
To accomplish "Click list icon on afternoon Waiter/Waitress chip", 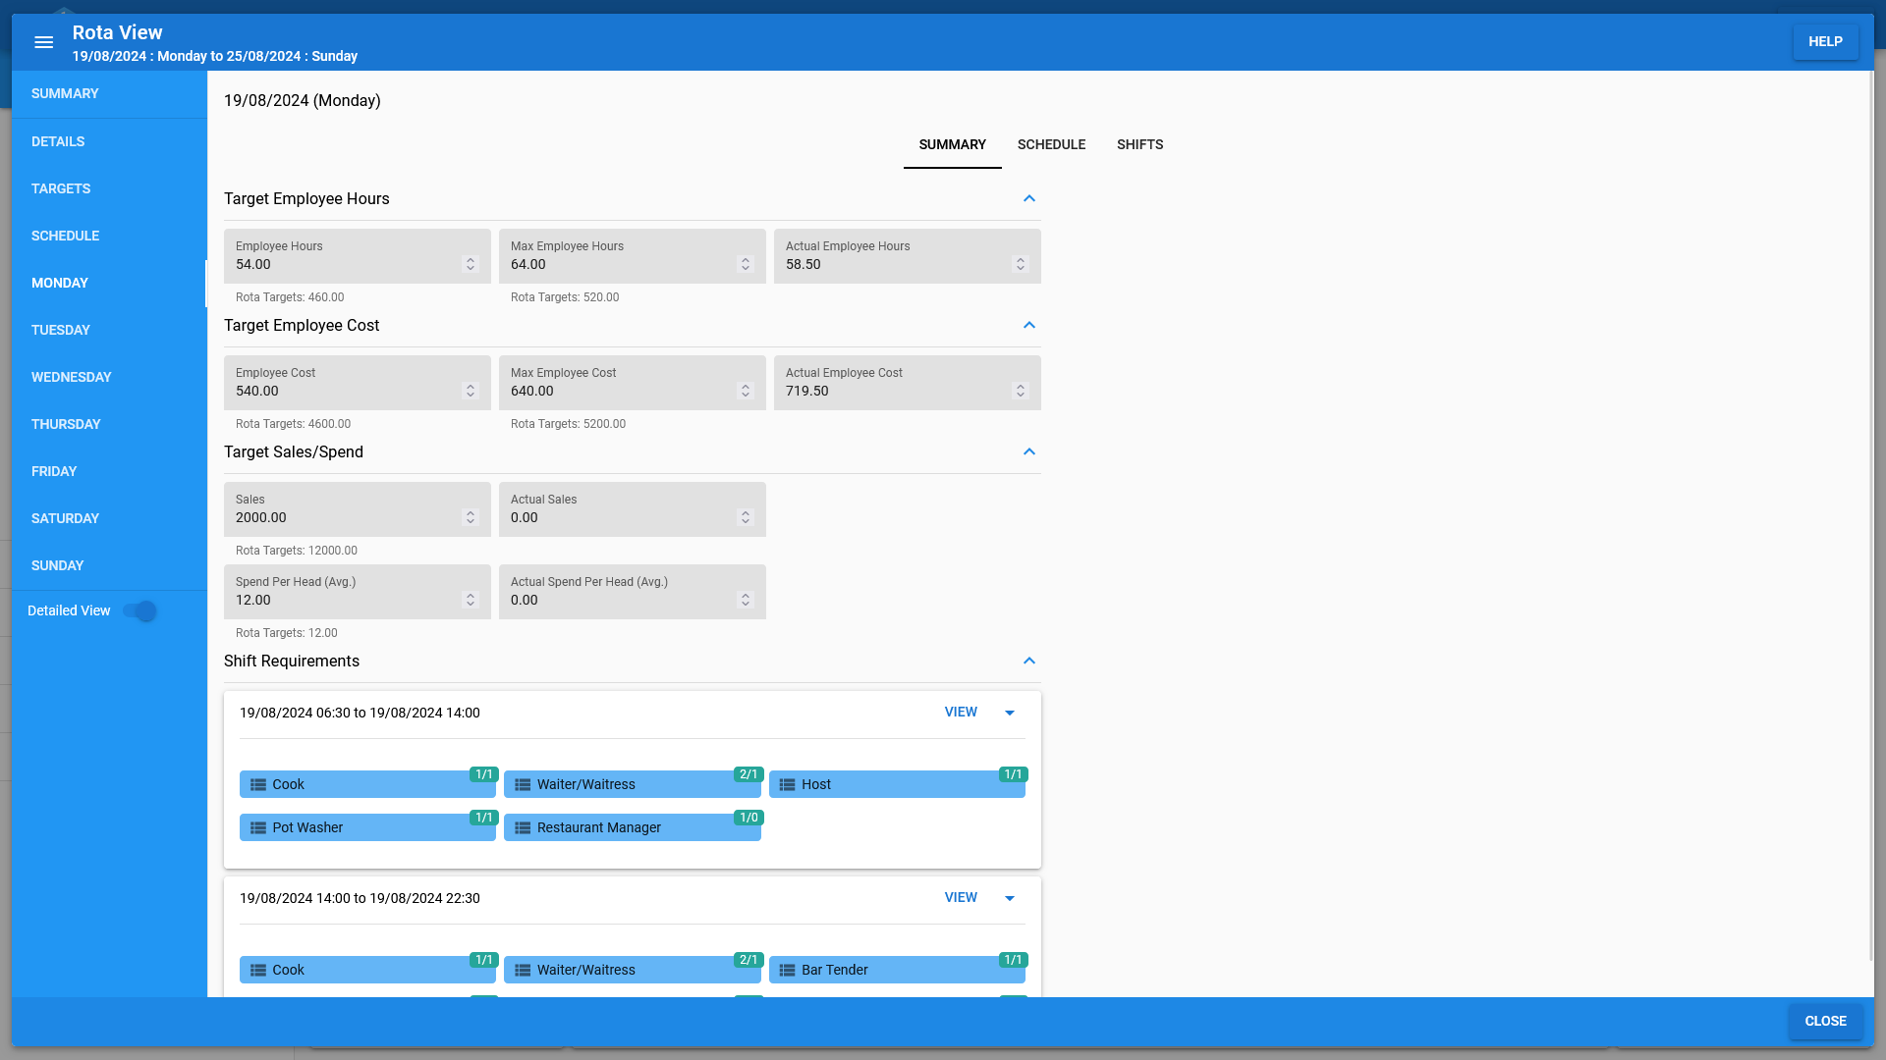I will coord(523,970).
